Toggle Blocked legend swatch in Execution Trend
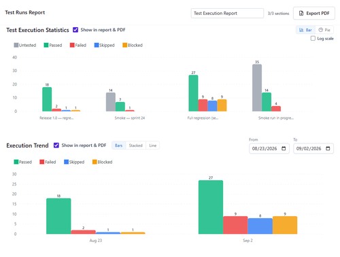The height and width of the screenshot is (257, 340). click(95, 162)
